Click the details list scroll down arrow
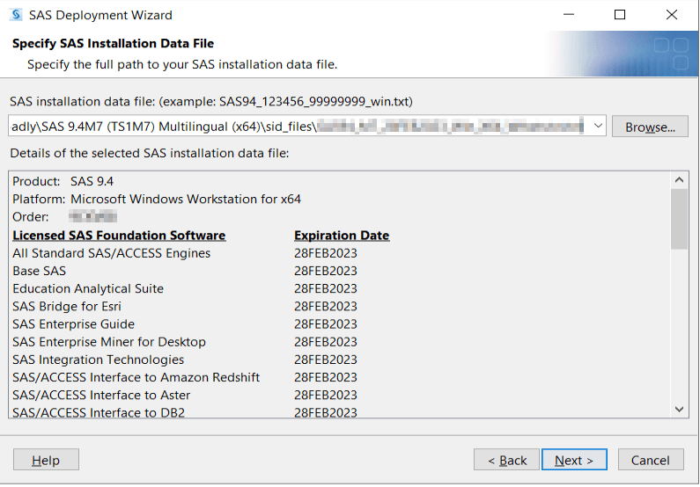 [x=679, y=409]
